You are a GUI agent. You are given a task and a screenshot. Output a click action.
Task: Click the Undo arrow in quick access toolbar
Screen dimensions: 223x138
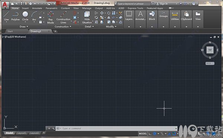click(35, 4)
